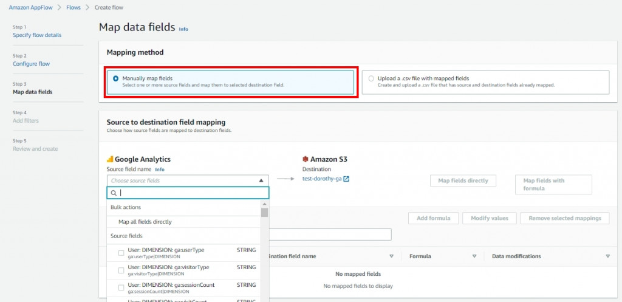Open Info link beside Source field name
This screenshot has height=302, width=622.
point(160,170)
